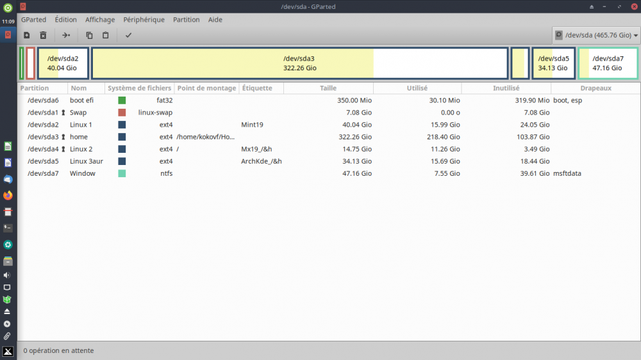Open Firefox from the side panel
The width and height of the screenshot is (641, 360).
point(8,195)
